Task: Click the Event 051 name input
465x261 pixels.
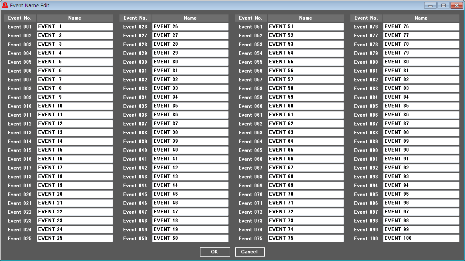Action: coord(306,27)
